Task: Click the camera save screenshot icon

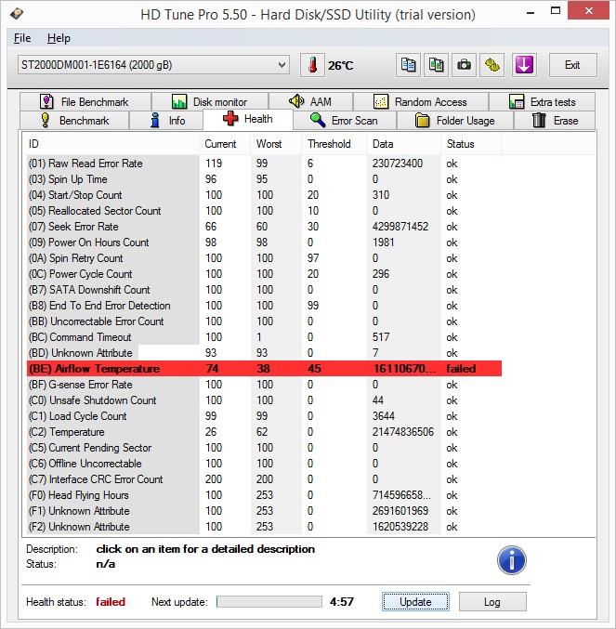Action: pyautogui.click(x=464, y=65)
